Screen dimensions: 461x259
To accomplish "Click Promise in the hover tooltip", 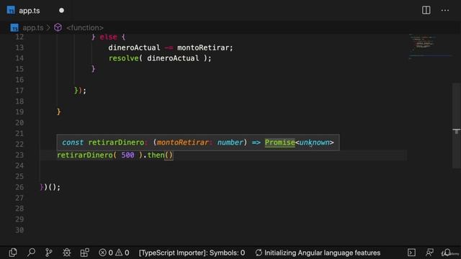I will click(x=279, y=142).
